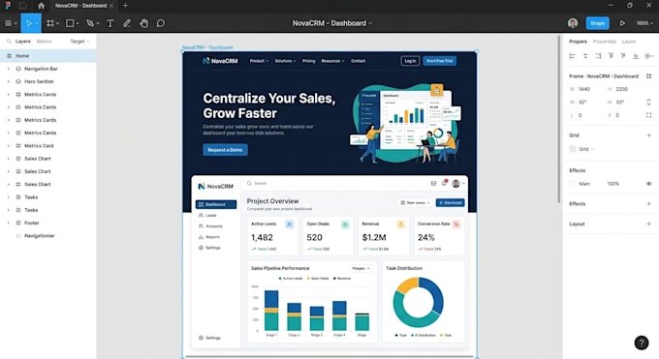The width and height of the screenshot is (659, 359).
Task: Select the Start Free Trial button in design
Action: [x=440, y=61]
